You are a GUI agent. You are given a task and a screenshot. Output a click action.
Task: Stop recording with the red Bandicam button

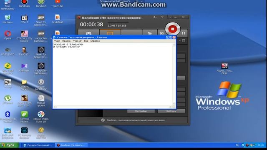172,29
